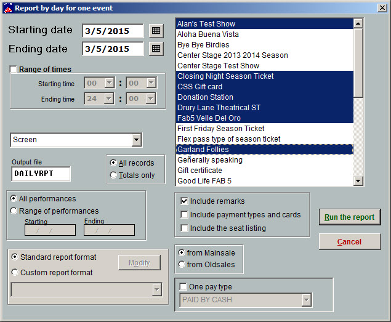The image size is (391, 322).
Task: Select Flex pass type of season ticket
Action: tap(265, 139)
